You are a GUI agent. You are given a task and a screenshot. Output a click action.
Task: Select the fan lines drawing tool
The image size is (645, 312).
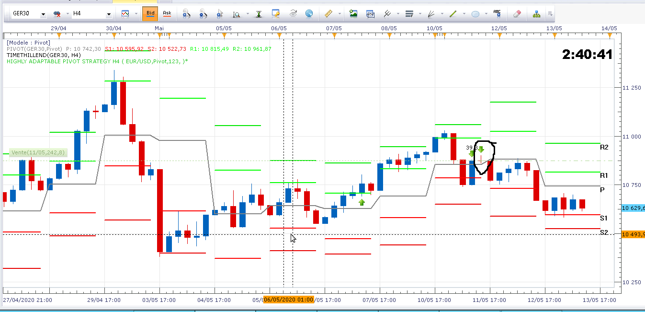431,14
